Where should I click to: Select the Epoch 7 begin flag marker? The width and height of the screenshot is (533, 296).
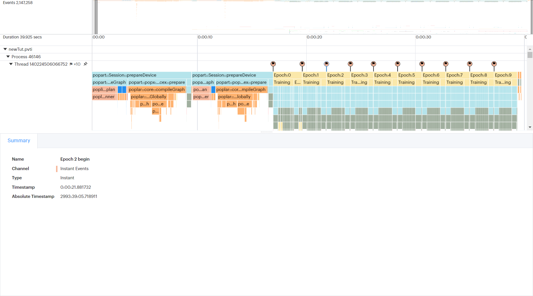coord(446,64)
